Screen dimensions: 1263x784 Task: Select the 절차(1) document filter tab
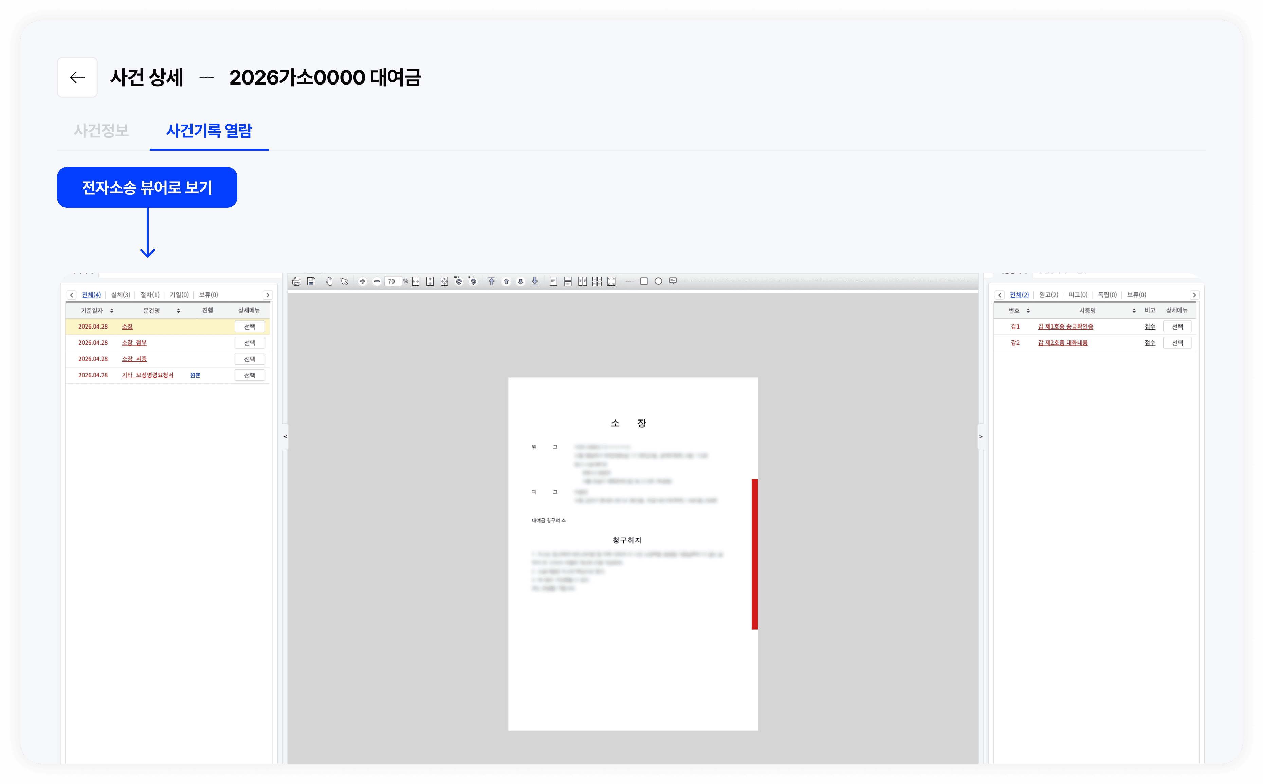point(150,295)
